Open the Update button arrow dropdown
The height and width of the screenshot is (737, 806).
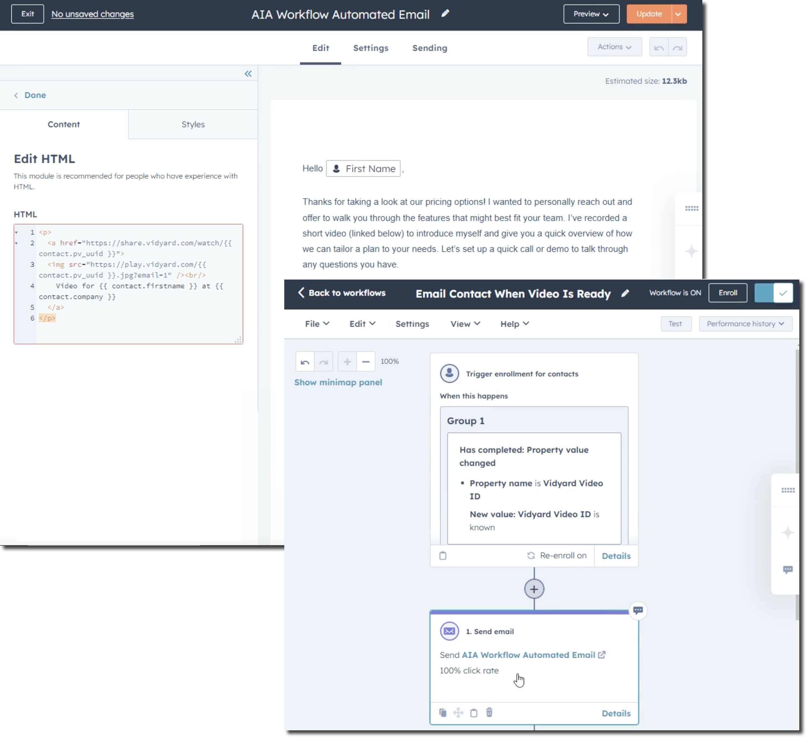tap(679, 14)
